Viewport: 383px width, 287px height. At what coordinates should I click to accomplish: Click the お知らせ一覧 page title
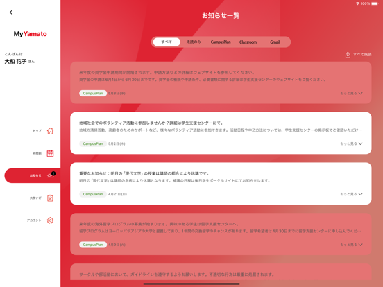(221, 16)
